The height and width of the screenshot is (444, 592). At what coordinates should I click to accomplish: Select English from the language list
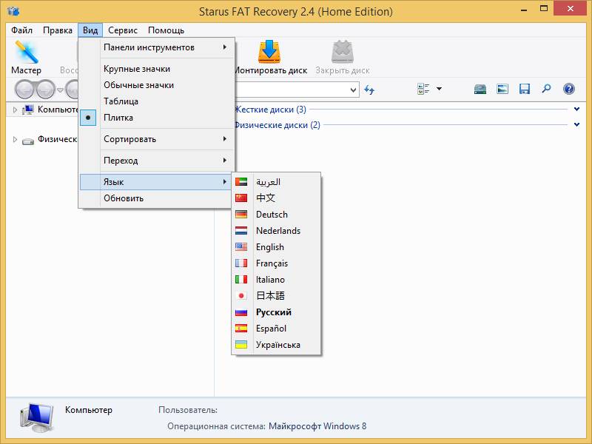[269, 247]
